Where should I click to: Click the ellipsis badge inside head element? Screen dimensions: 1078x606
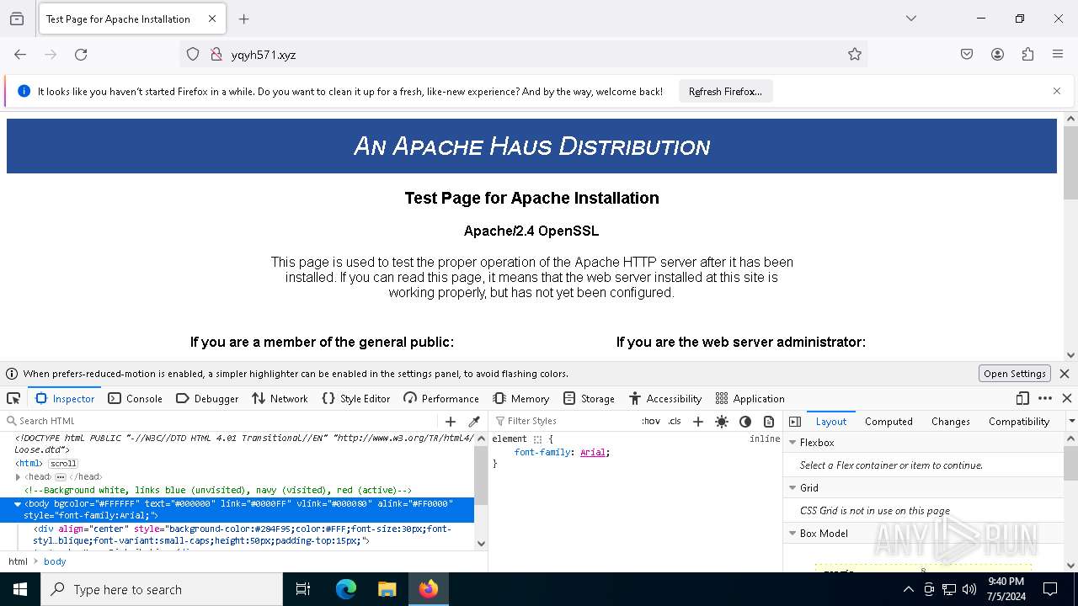[x=61, y=476]
